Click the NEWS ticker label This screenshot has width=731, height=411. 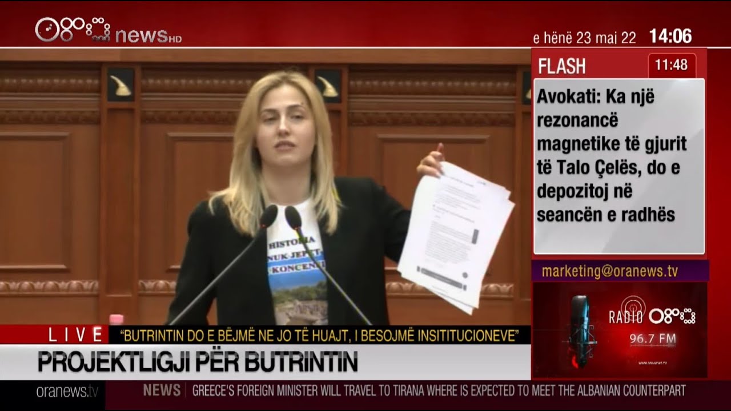pyautogui.click(x=162, y=390)
